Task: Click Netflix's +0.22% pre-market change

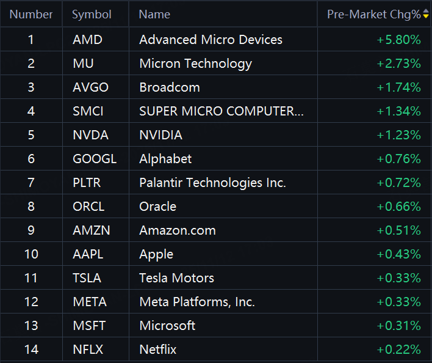Action: click(x=399, y=350)
